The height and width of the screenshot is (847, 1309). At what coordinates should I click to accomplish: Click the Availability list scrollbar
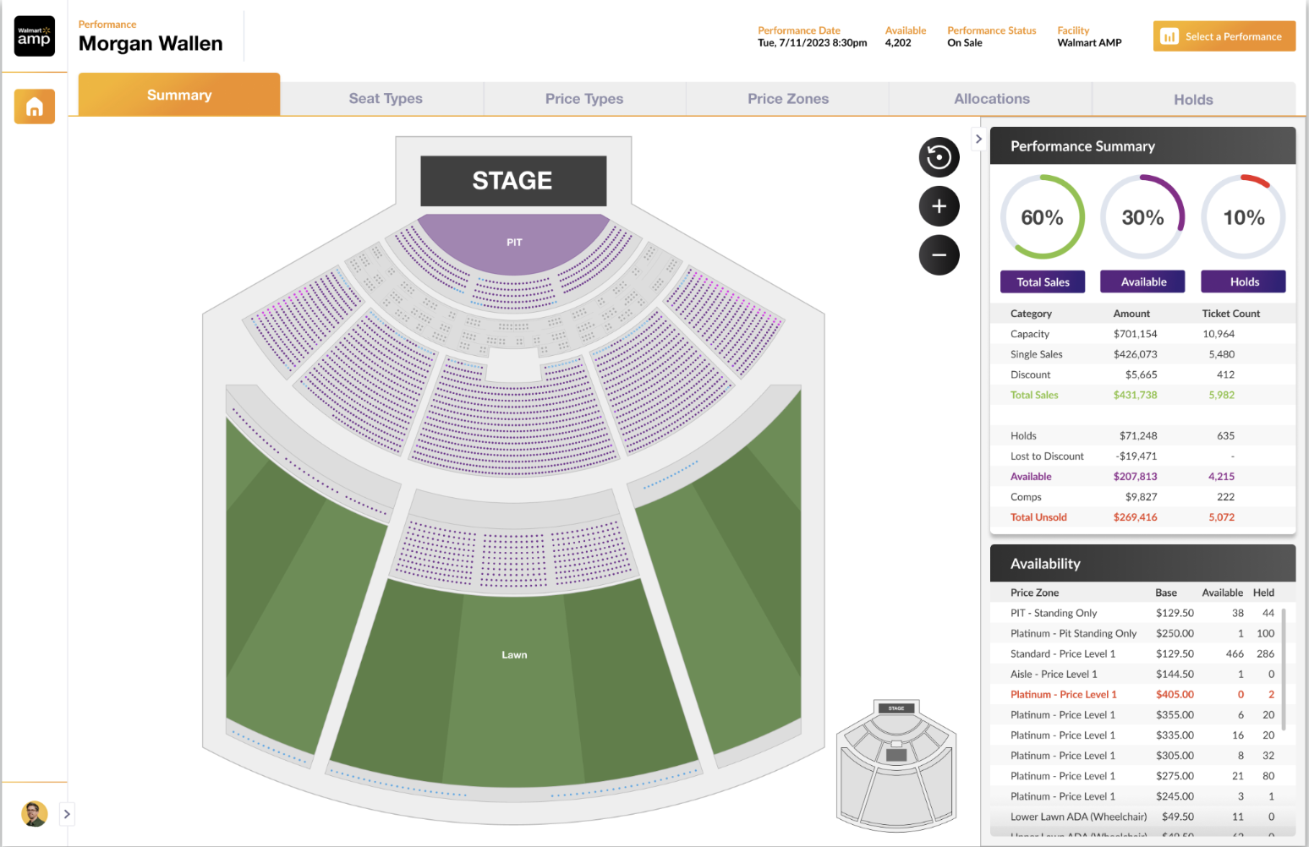click(x=1284, y=668)
